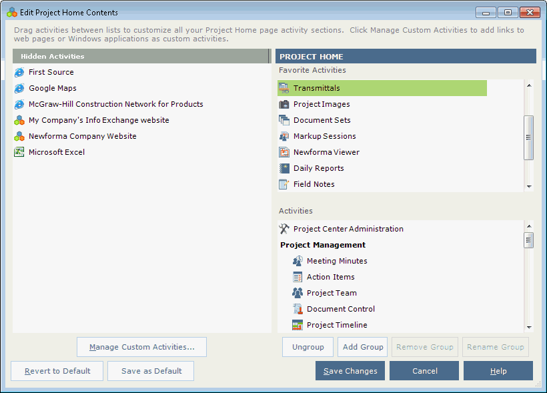
Task: Click the Save Changes button
Action: 350,371
